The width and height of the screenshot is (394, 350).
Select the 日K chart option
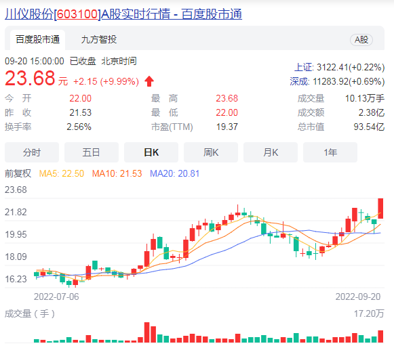(x=151, y=152)
